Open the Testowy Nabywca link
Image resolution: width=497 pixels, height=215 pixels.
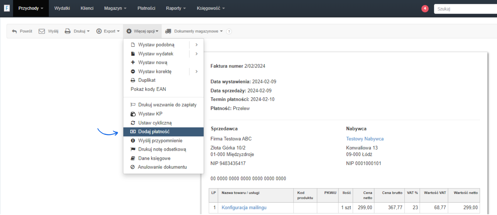pyautogui.click(x=365, y=139)
